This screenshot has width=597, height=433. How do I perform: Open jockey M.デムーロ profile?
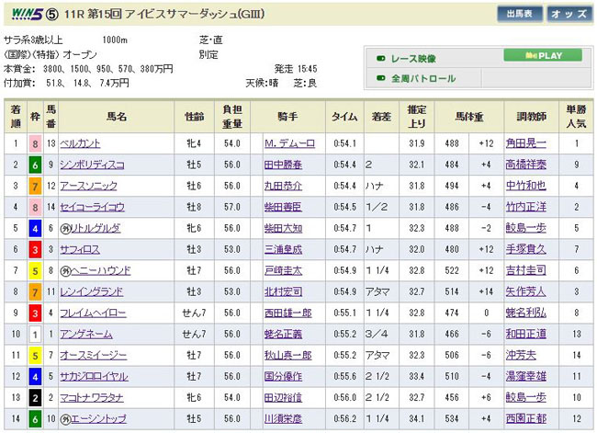pyautogui.click(x=285, y=143)
